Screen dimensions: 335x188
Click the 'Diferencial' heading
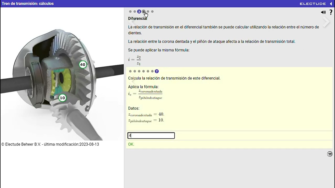tap(137, 19)
